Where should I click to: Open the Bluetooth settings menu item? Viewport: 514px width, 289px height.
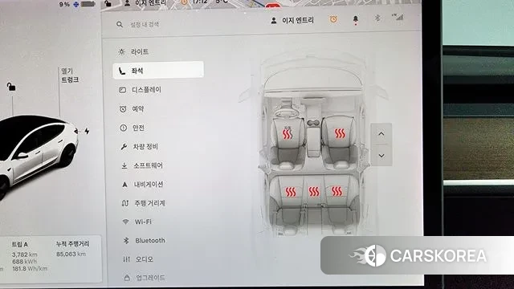[x=144, y=241]
